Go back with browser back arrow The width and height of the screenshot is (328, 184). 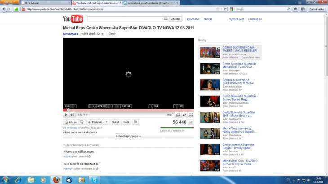click(4, 9)
